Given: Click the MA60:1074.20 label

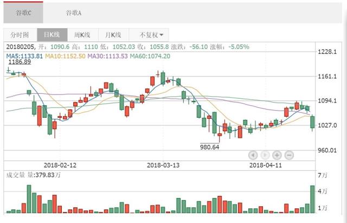Looking at the screenshot, I should pos(150,56).
